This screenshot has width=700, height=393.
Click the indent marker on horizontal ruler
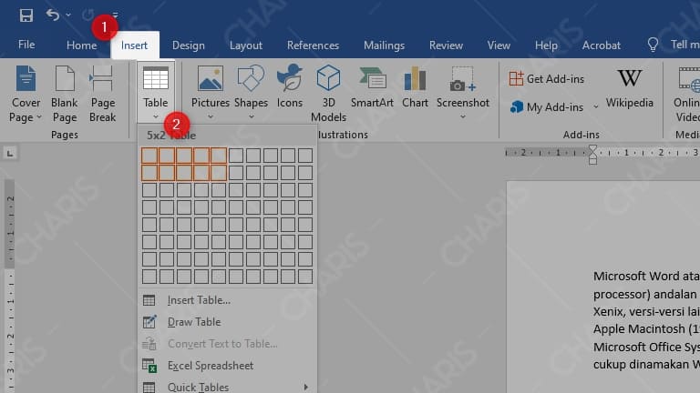point(592,154)
